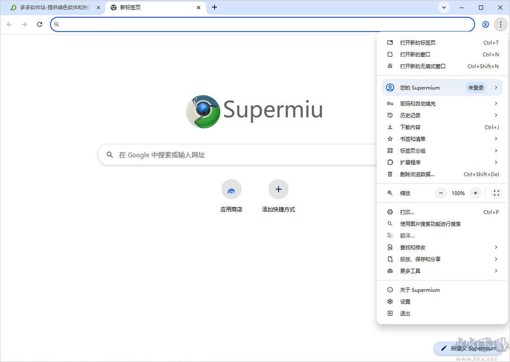Image resolution: width=510 pixels, height=362 pixels.
Task: Click the printer icon
Action: pos(390,212)
